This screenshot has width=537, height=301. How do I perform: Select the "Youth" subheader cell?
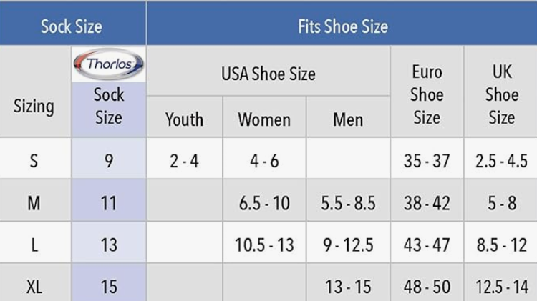tap(184, 119)
